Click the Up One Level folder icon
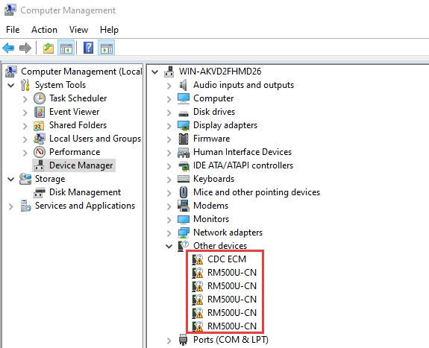This screenshot has height=348, width=429. tap(48, 48)
